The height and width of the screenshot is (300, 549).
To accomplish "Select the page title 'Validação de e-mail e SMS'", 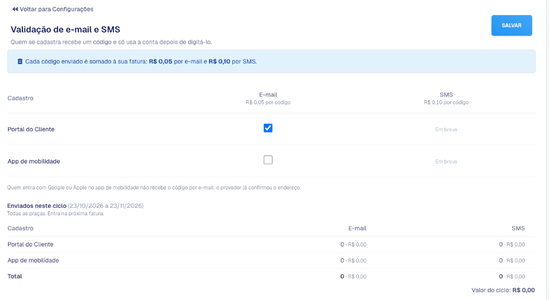I will point(66,29).
